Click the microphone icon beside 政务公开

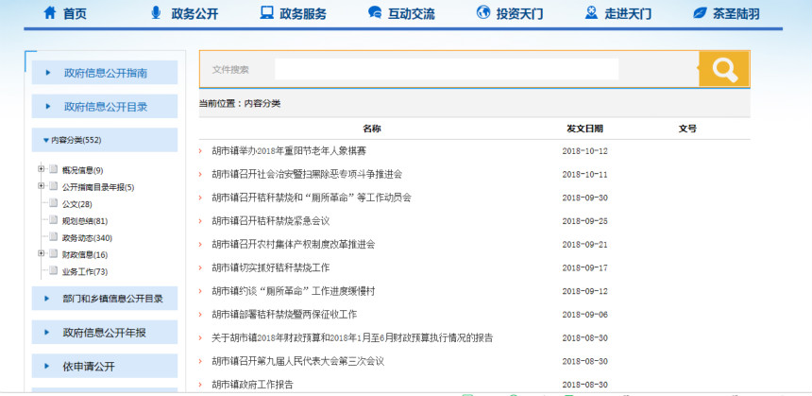pyautogui.click(x=156, y=13)
